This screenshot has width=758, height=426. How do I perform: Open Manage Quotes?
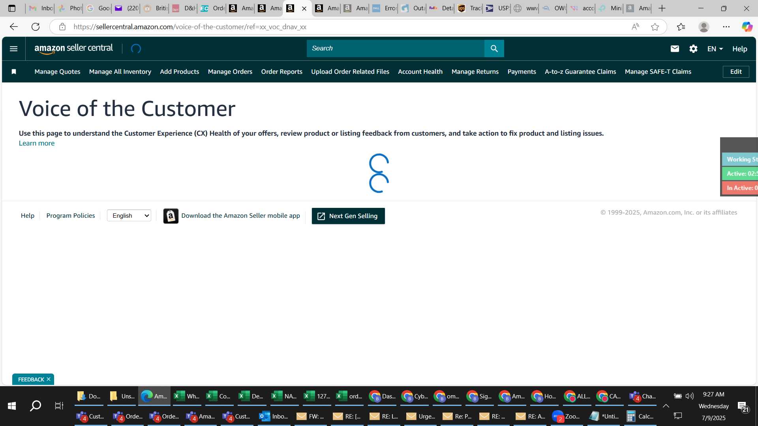(x=57, y=71)
